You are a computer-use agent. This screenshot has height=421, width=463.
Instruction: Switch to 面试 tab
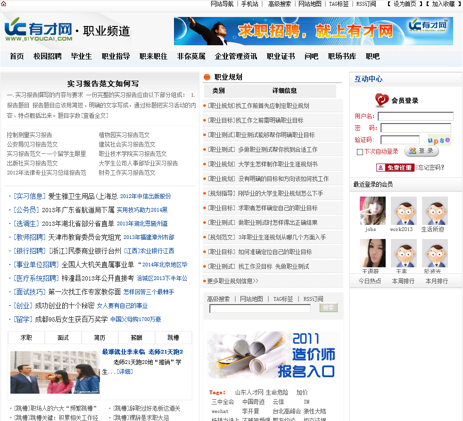[x=63, y=338]
